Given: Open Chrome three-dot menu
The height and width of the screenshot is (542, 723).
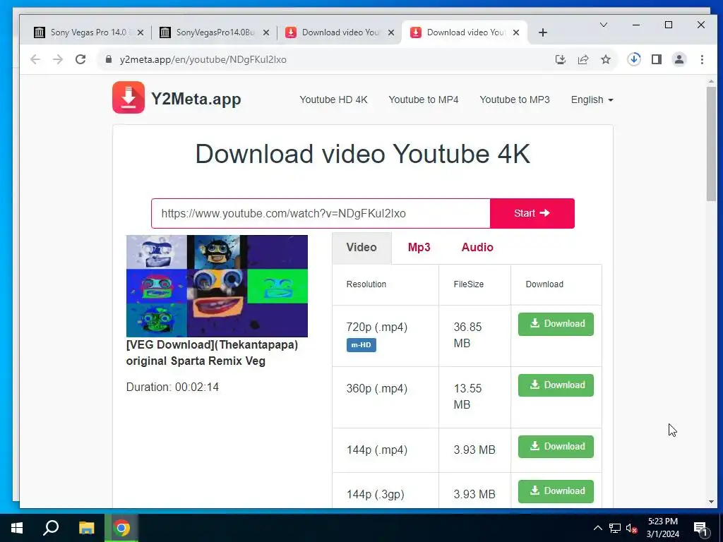Looking at the screenshot, I should point(702,59).
